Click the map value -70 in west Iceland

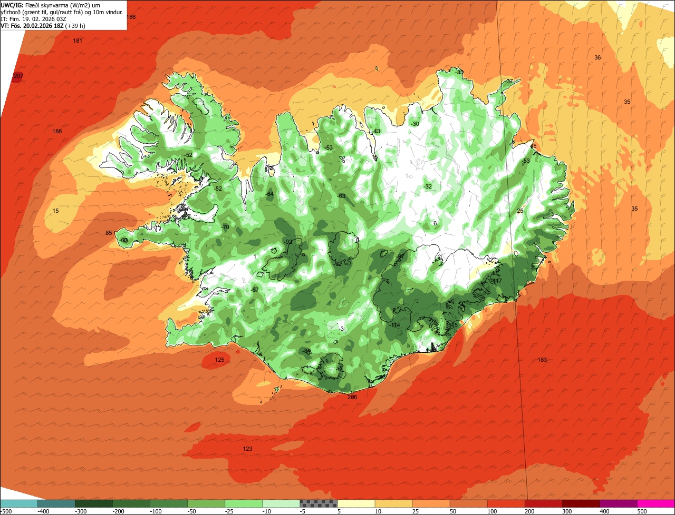[x=225, y=227]
